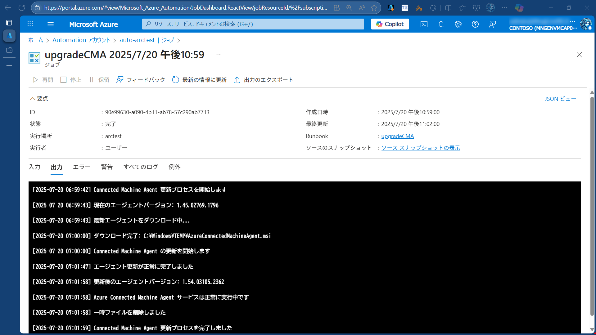Click the Azure resource search bar

[x=253, y=24]
